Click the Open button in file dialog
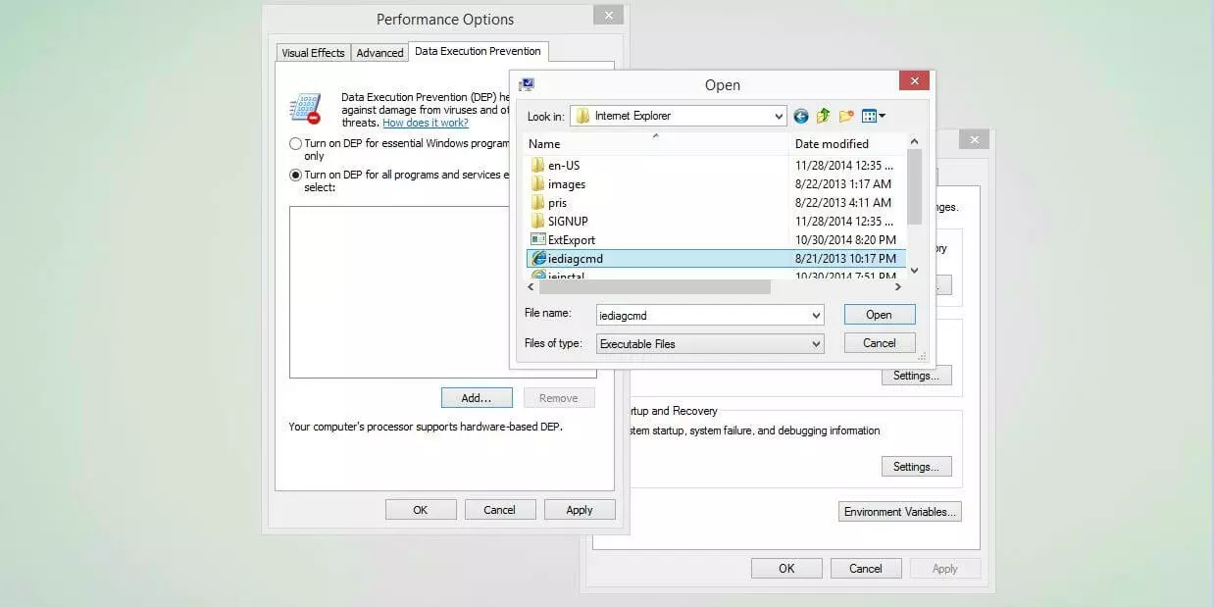Screen dimensions: 1214x607 tap(879, 315)
